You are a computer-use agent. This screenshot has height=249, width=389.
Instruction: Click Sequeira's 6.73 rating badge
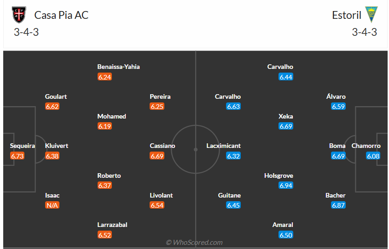click(17, 156)
